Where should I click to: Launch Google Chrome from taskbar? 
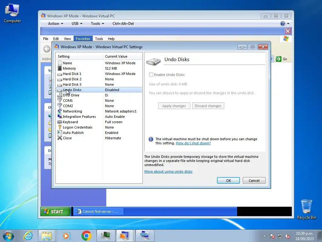(x=86, y=236)
